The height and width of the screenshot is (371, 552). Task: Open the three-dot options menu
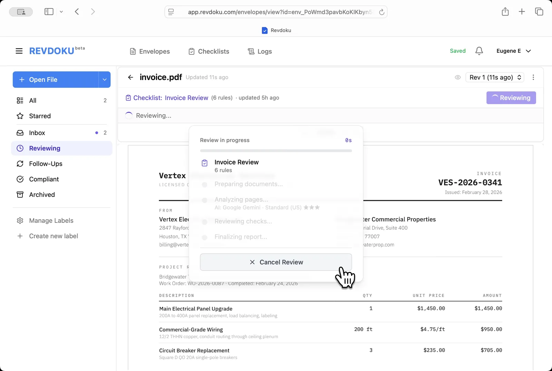point(533,77)
